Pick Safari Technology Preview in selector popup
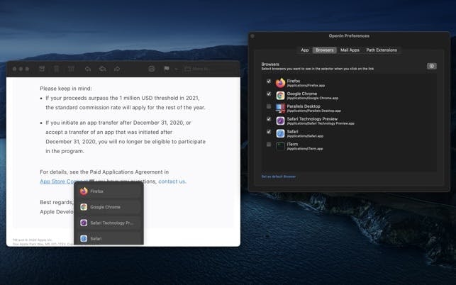The image size is (456, 285). tap(109, 223)
